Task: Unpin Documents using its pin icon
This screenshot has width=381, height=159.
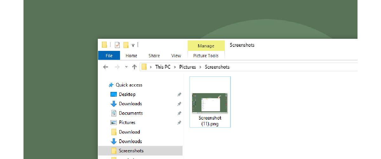Action: 179,113
